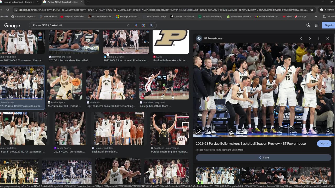The height and width of the screenshot is (188, 335).
Task: Open Google quick settings gear
Action: click(x=308, y=25)
